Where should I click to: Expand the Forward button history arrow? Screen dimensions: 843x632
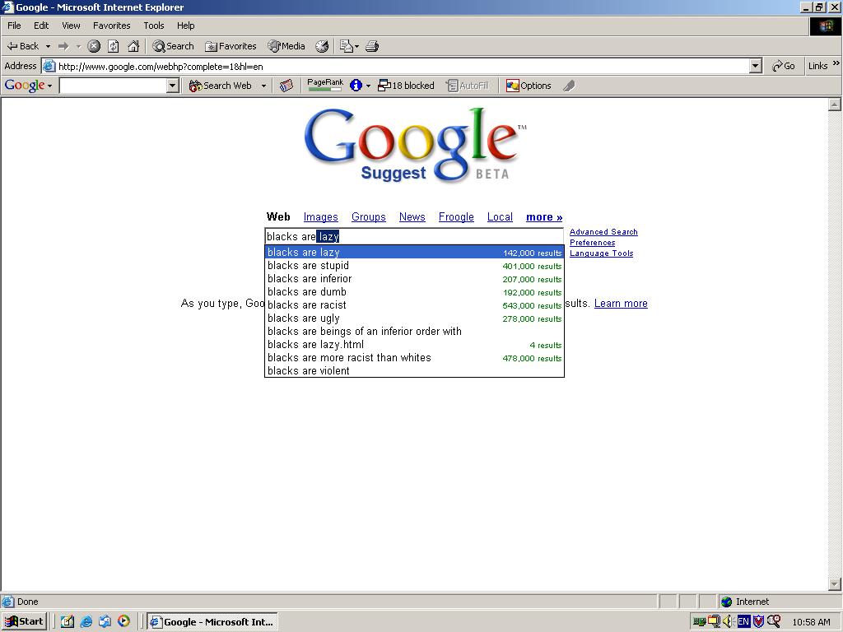(78, 46)
